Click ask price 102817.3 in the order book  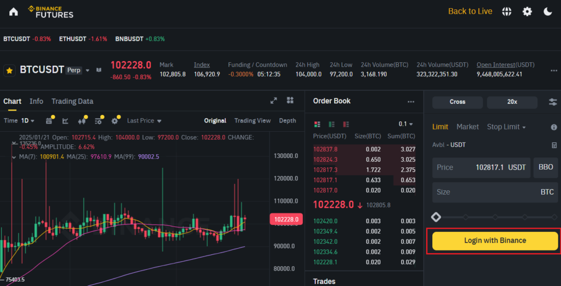(x=325, y=170)
